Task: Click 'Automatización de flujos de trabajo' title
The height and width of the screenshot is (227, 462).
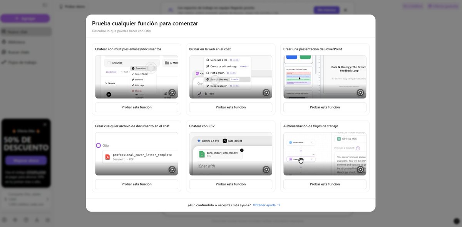Action: [x=311, y=126]
